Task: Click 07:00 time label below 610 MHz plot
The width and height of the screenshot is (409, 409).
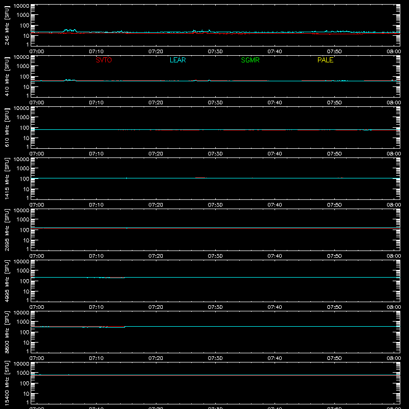Action: coord(37,154)
